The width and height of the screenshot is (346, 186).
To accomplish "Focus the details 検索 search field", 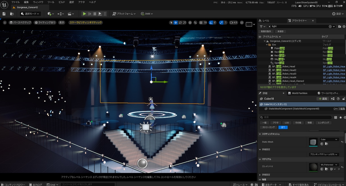I will coord(296,117).
